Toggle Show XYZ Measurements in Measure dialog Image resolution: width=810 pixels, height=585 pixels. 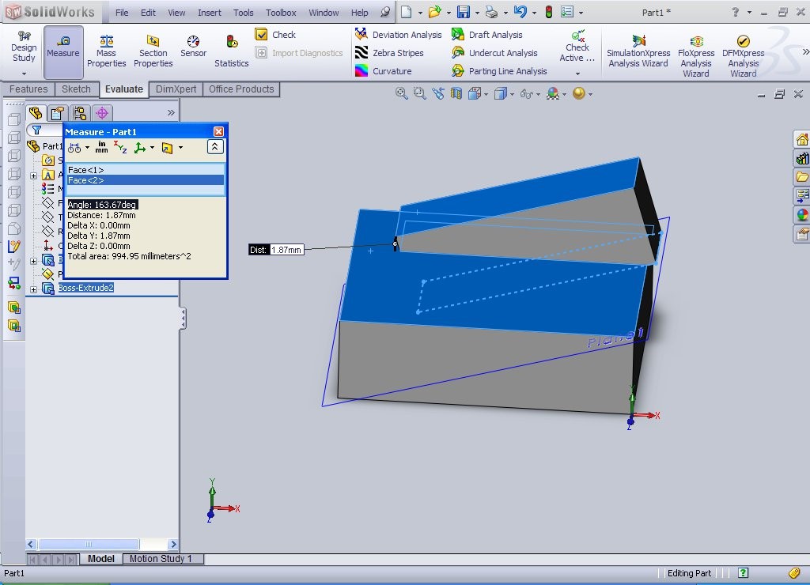pos(120,148)
